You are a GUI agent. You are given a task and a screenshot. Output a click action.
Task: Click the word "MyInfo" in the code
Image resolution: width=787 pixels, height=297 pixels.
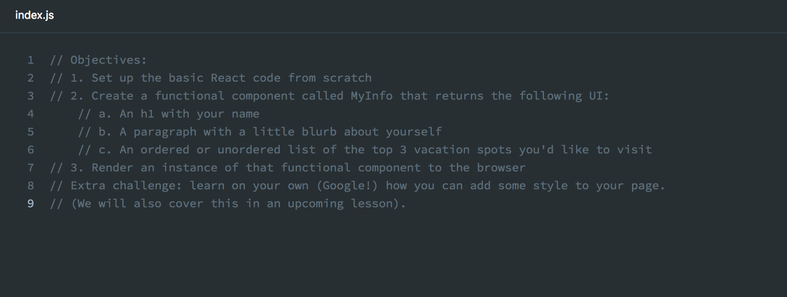point(371,96)
